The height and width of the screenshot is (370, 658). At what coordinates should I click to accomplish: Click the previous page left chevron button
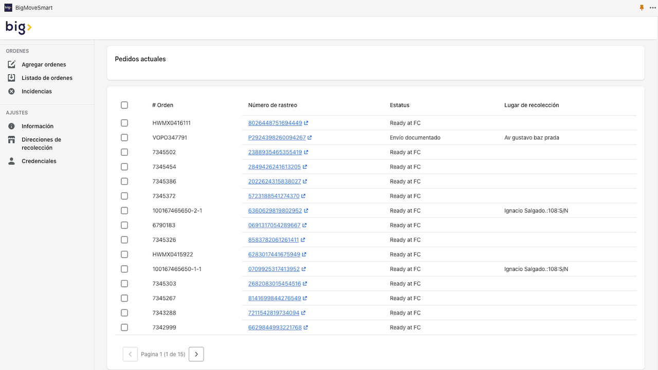130,354
